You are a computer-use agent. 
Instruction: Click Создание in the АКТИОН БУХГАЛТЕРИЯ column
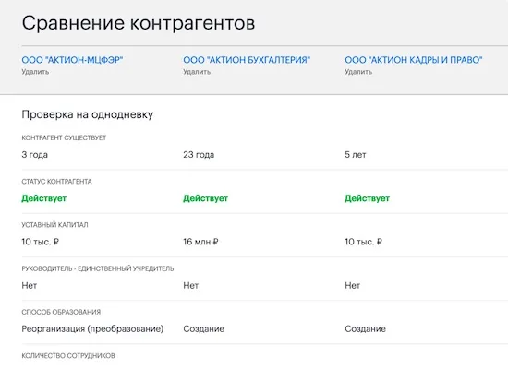(204, 329)
